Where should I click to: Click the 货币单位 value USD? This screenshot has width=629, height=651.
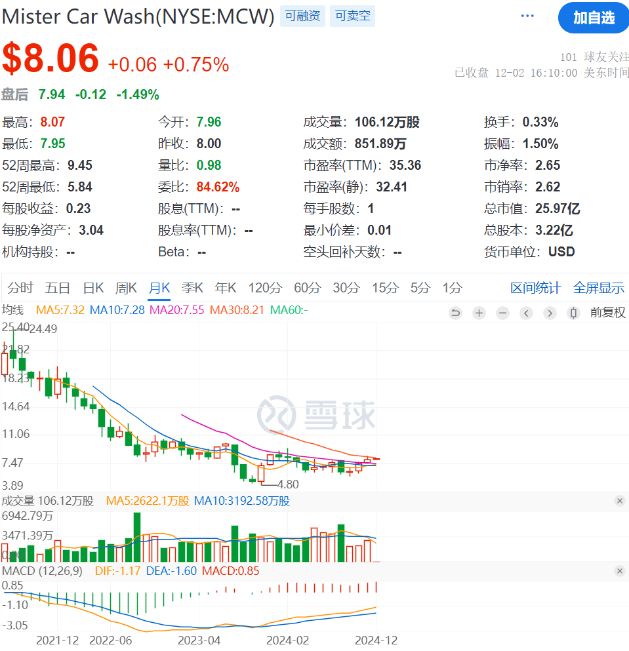coord(561,252)
